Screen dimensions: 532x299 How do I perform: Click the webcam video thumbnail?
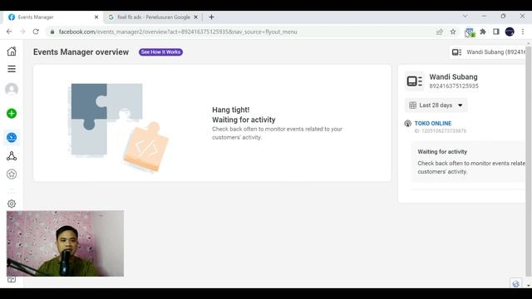click(65, 243)
